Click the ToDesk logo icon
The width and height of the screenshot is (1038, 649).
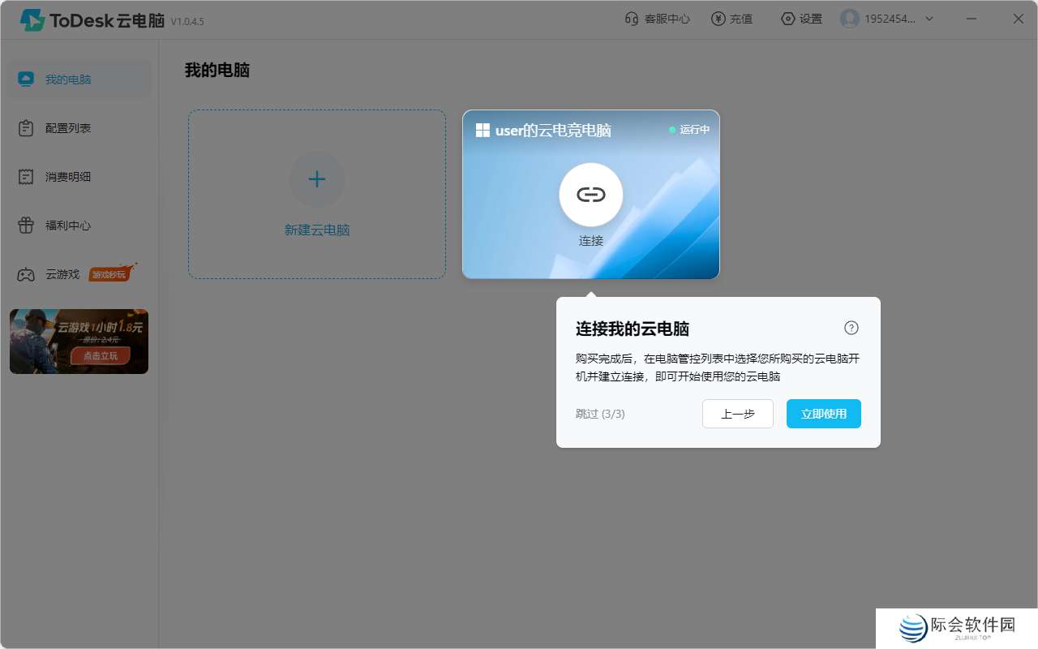tap(32, 20)
